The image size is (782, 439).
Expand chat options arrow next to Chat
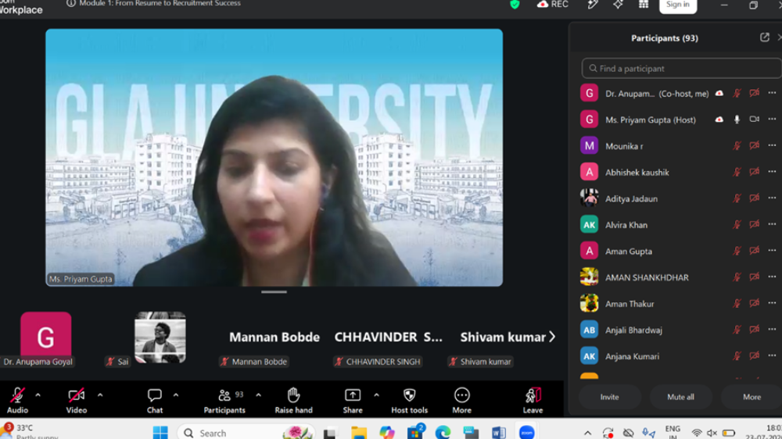(175, 395)
